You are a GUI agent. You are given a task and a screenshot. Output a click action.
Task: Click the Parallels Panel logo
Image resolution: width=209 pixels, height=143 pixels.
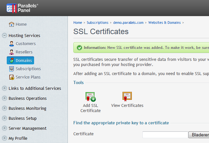click(x=23, y=8)
